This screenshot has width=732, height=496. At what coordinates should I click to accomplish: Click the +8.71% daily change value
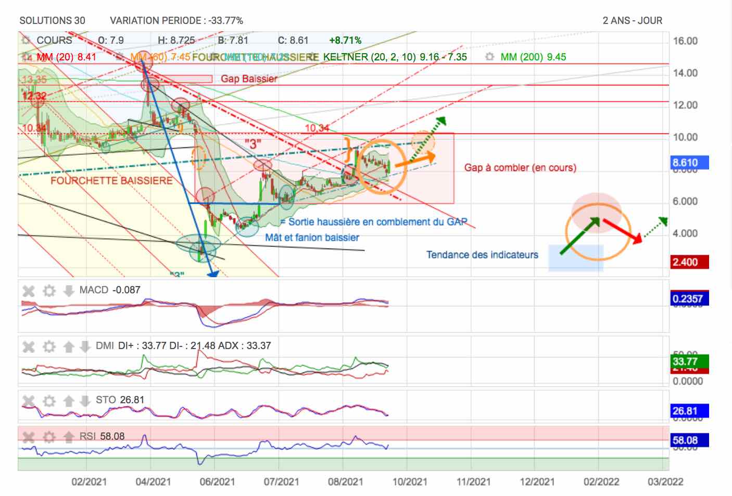click(x=345, y=40)
